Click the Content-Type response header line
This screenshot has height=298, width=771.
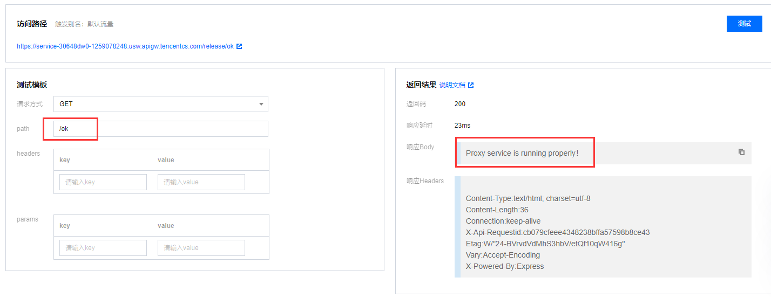[528, 198]
